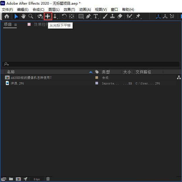The height and width of the screenshot is (182, 182).
Task: Sort by the 大小 column header
Action: point(127,72)
